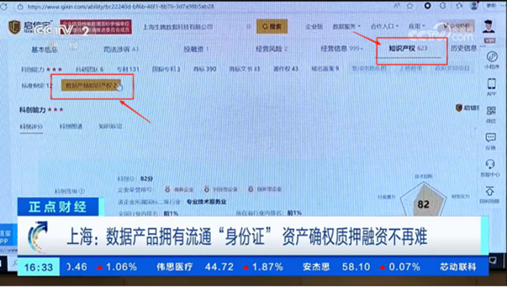This screenshot has width=507, height=287.
Task: Click the yellow 搜索 button
Action: pos(272,27)
